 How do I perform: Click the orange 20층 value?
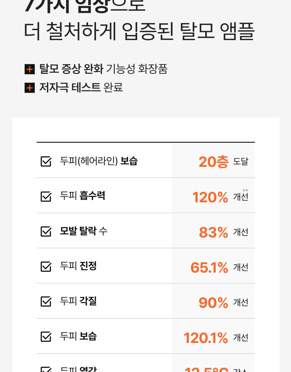214,162
